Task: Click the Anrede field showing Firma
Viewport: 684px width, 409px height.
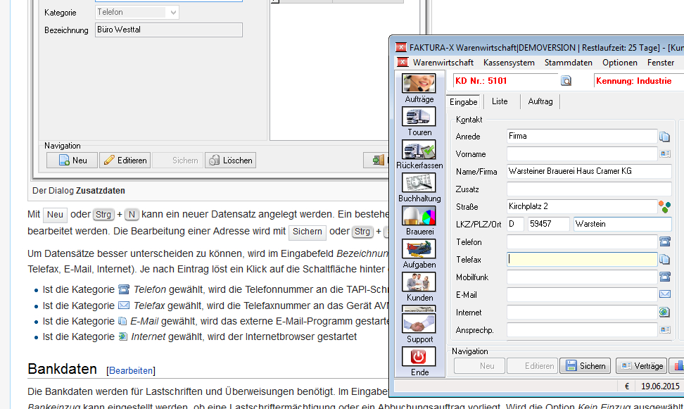Action: tap(582, 136)
